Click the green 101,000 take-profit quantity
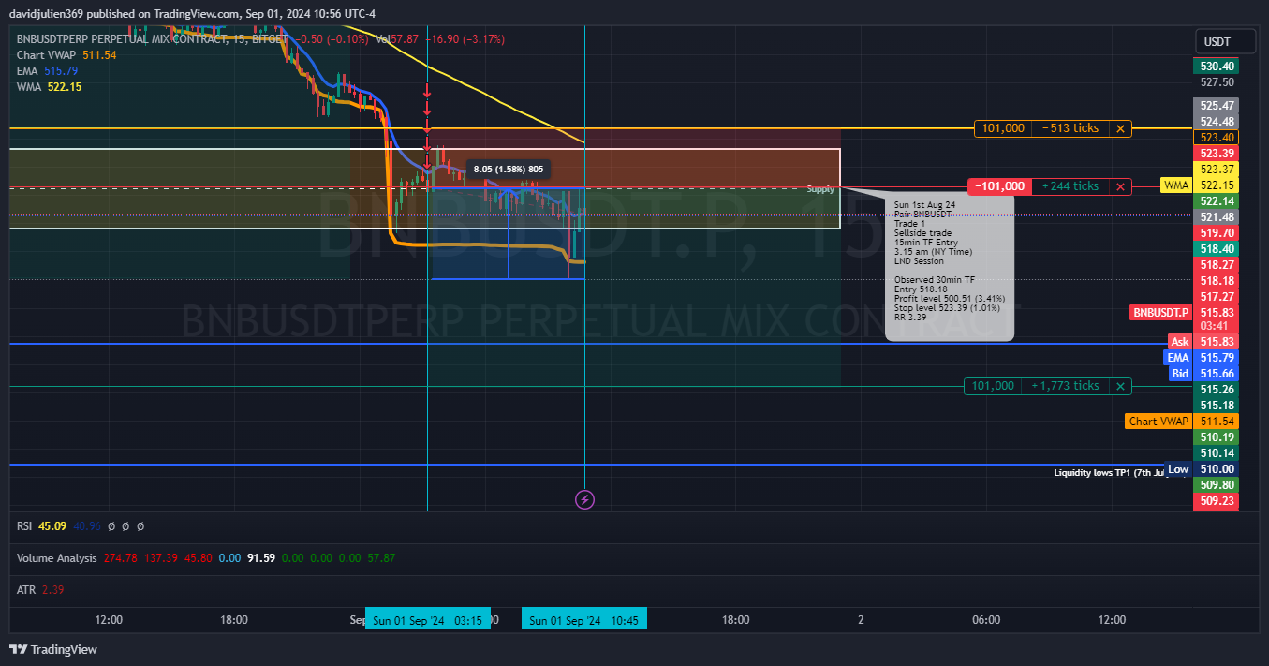 pyautogui.click(x=993, y=386)
